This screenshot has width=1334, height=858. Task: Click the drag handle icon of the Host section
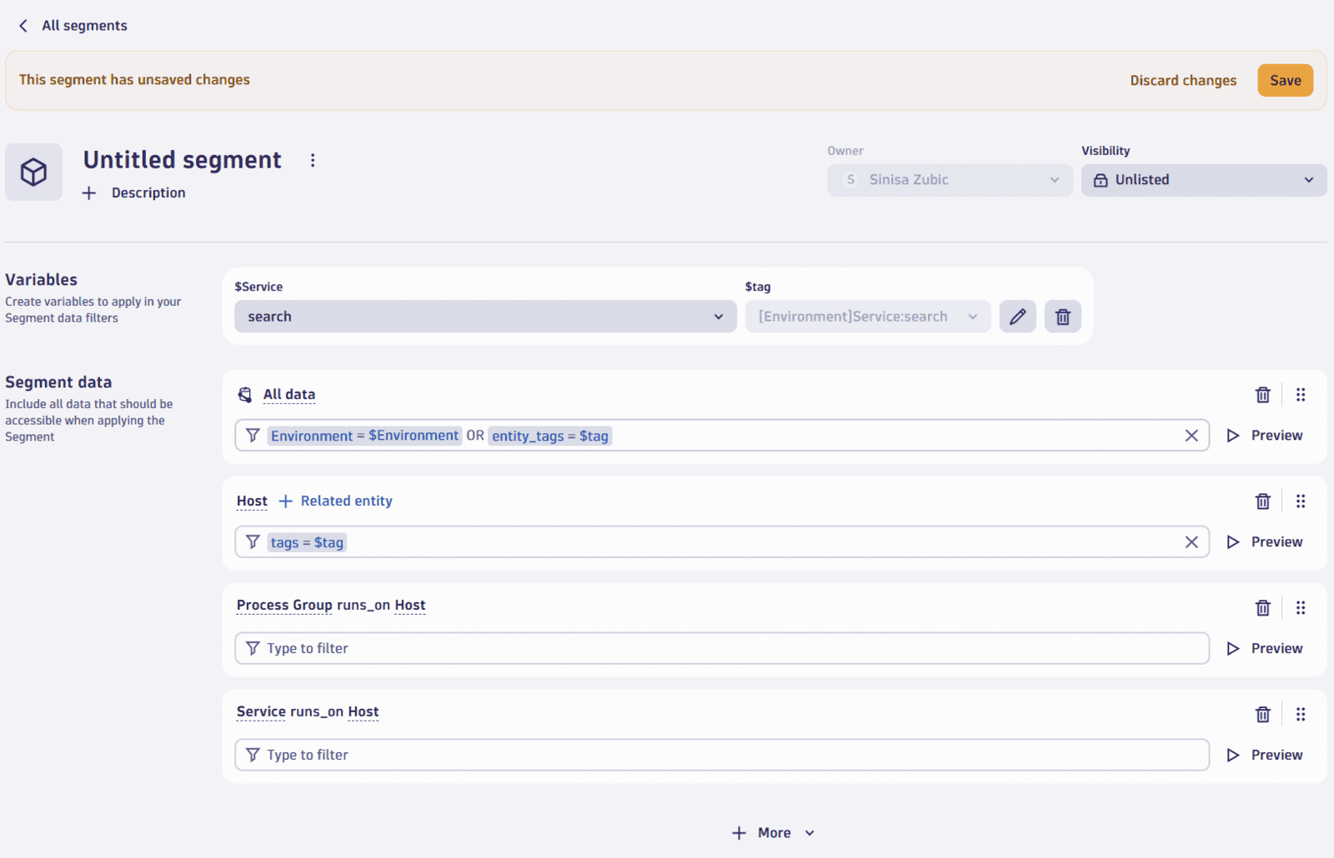pos(1301,501)
